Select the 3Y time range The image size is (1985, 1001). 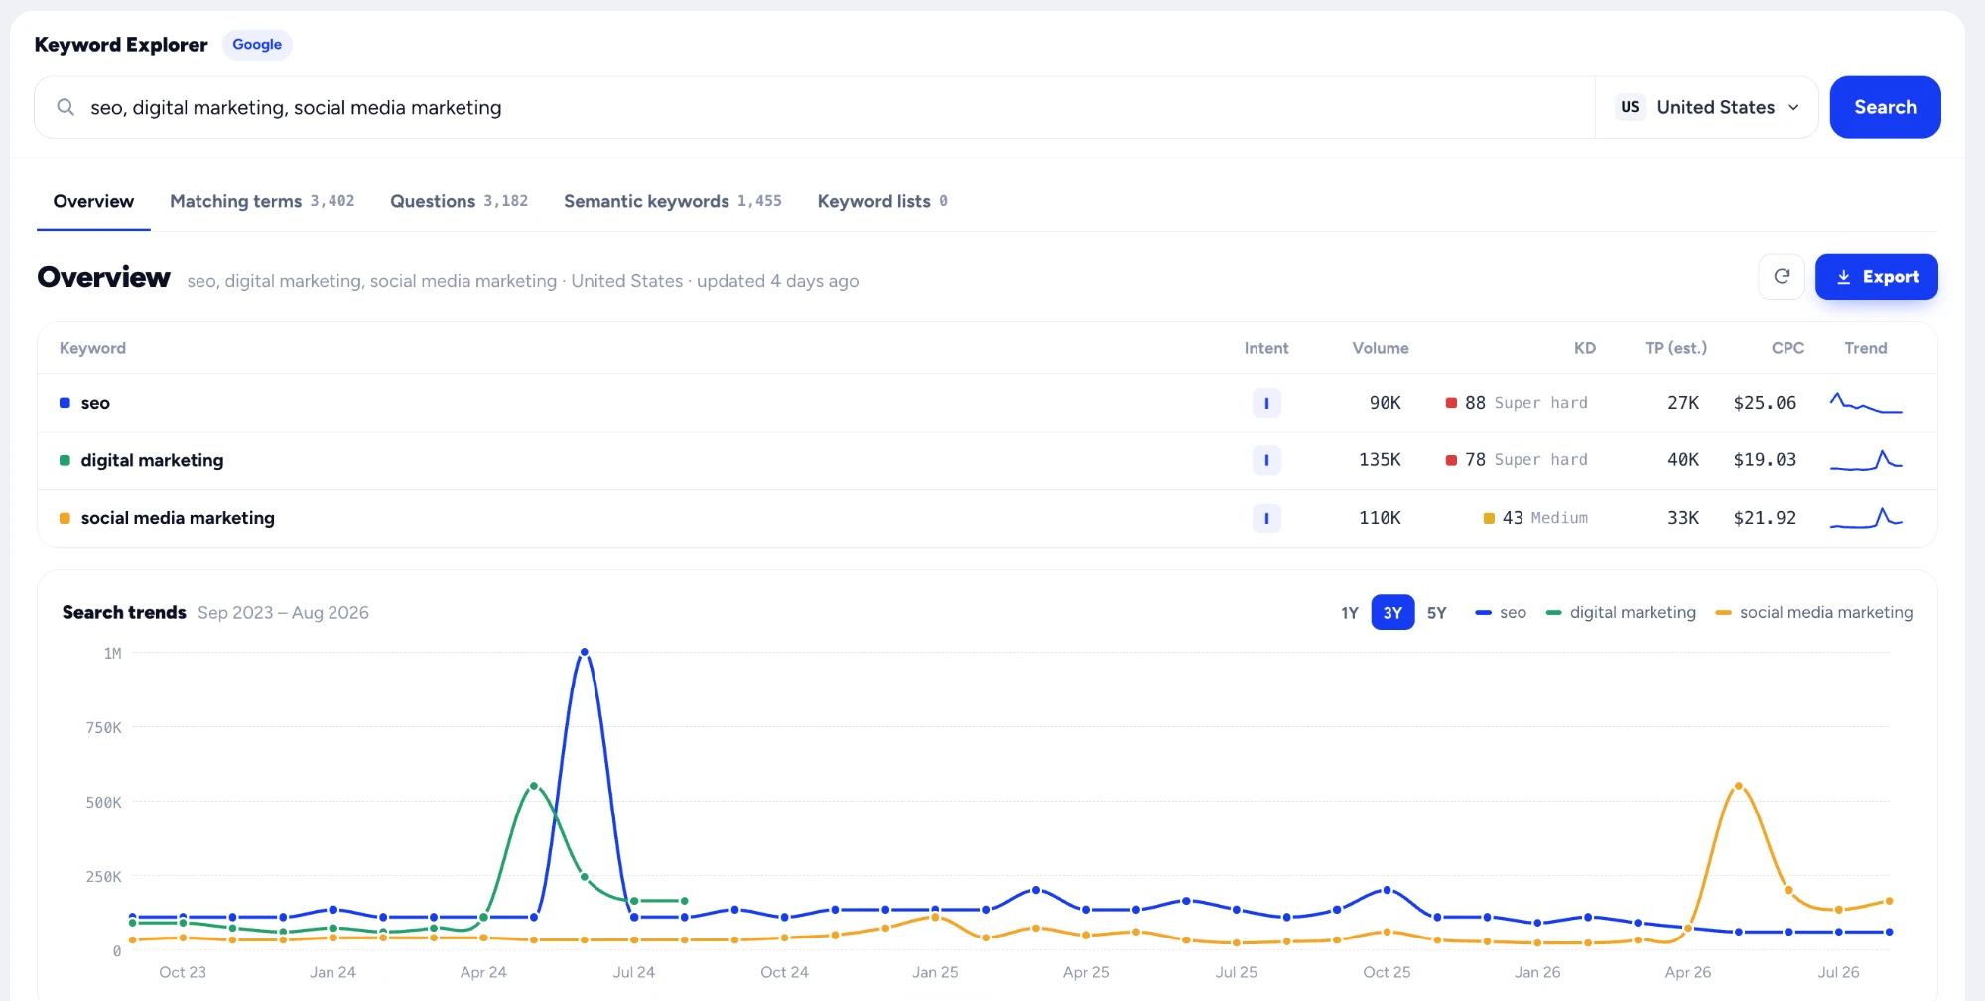(1392, 613)
